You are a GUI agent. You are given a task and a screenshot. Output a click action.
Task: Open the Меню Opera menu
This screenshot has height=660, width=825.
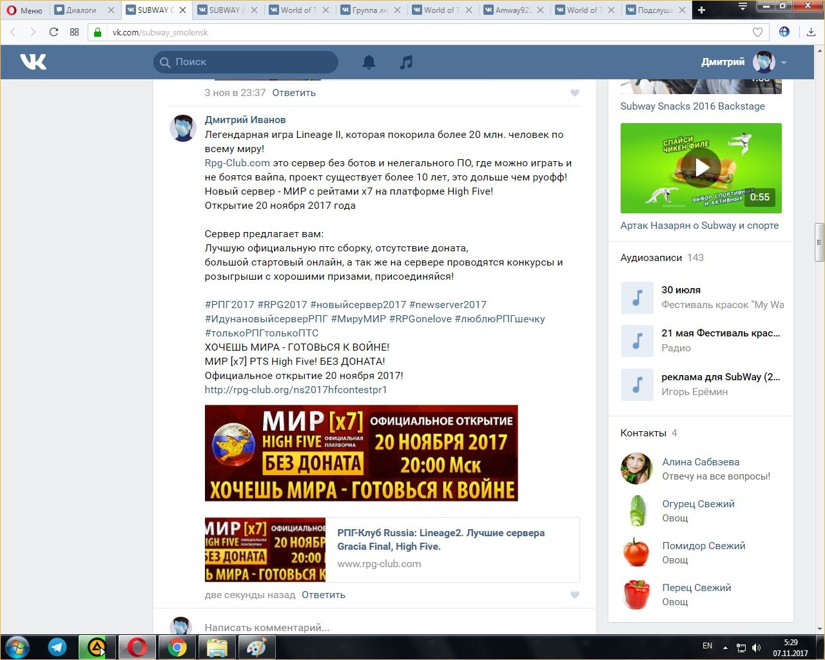point(24,10)
